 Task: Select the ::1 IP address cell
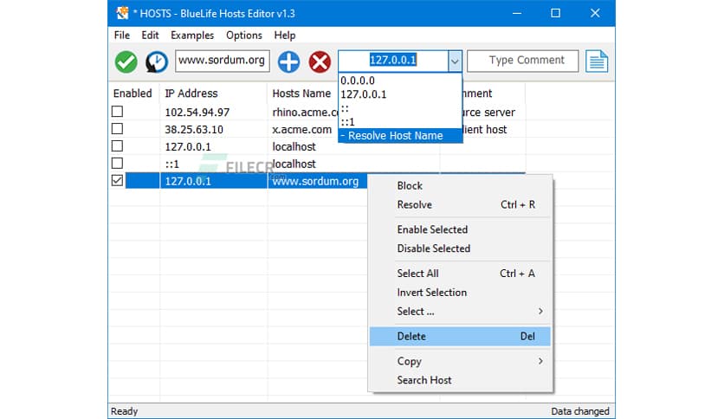click(171, 164)
